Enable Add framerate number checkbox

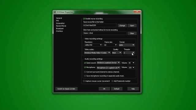point(112,81)
